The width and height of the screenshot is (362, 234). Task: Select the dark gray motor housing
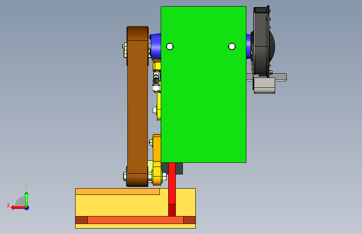263,42
